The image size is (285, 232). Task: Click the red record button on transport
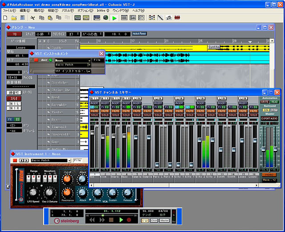129,220
